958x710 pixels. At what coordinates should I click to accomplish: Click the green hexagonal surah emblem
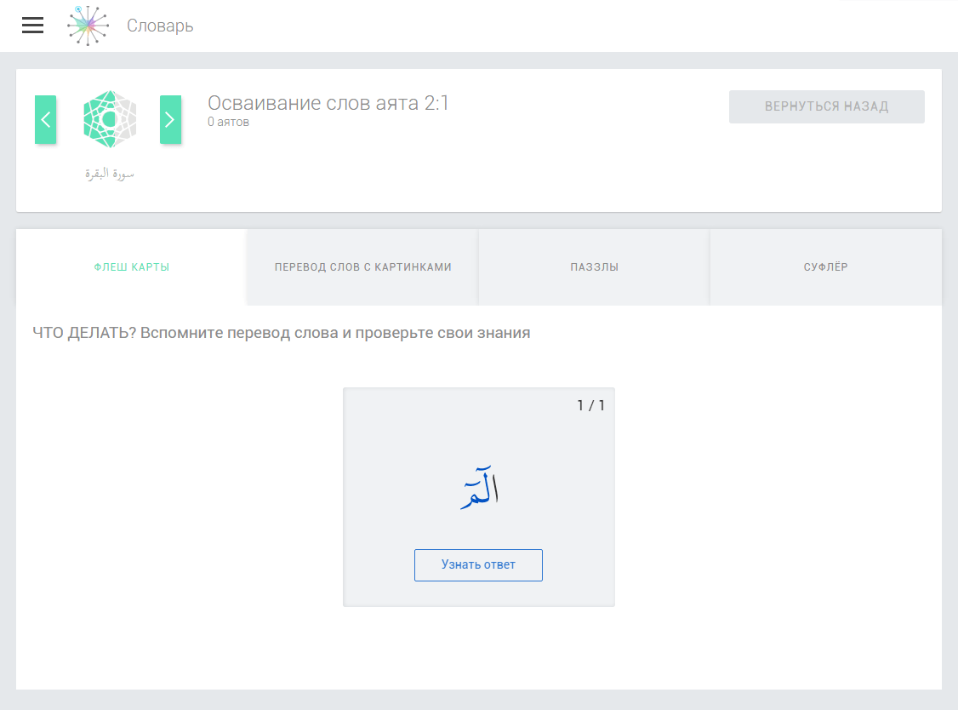(110, 119)
